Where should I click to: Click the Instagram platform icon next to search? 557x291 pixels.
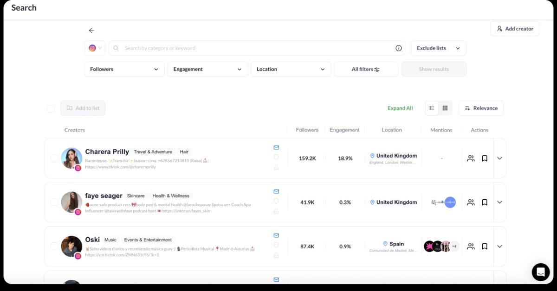[x=93, y=48]
